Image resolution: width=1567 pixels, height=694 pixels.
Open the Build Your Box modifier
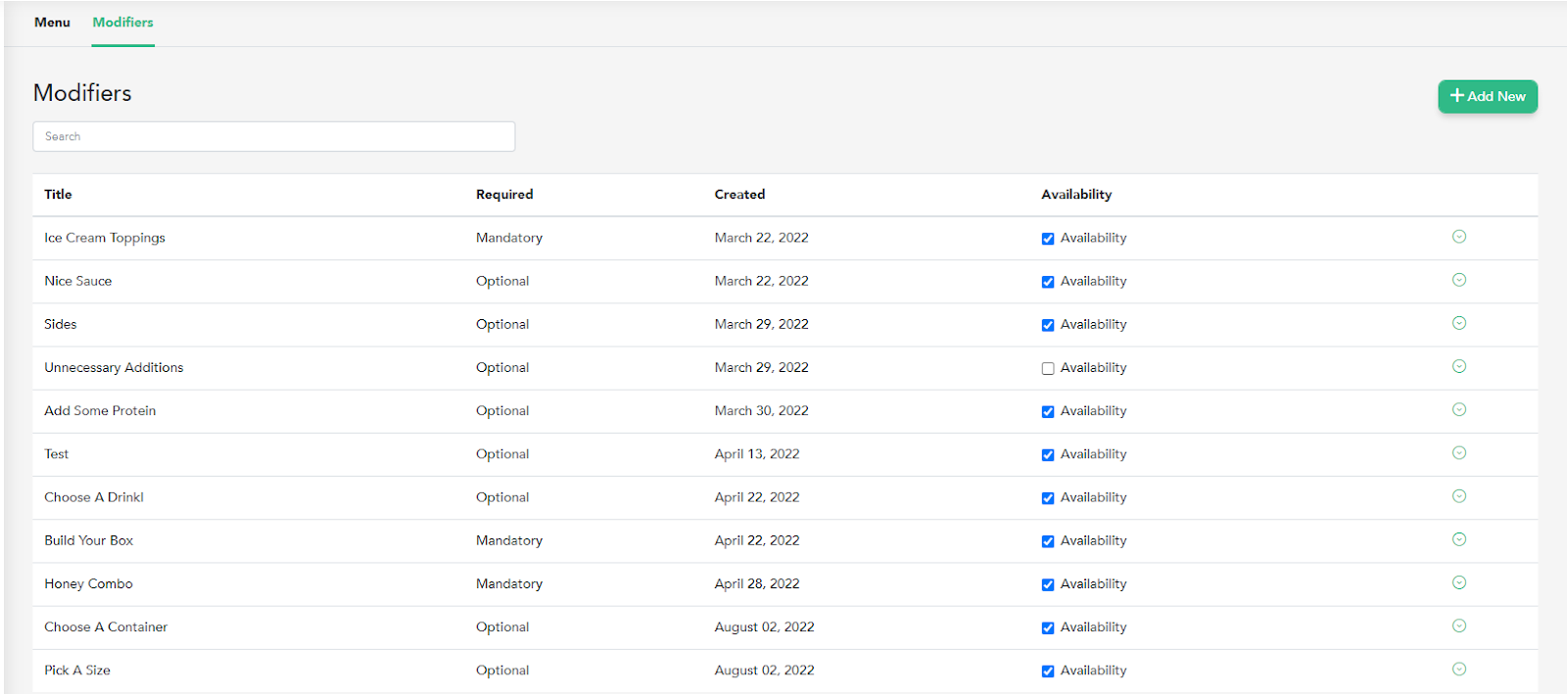89,540
